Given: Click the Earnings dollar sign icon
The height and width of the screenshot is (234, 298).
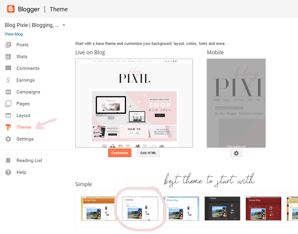Looking at the screenshot, I should (8, 80).
